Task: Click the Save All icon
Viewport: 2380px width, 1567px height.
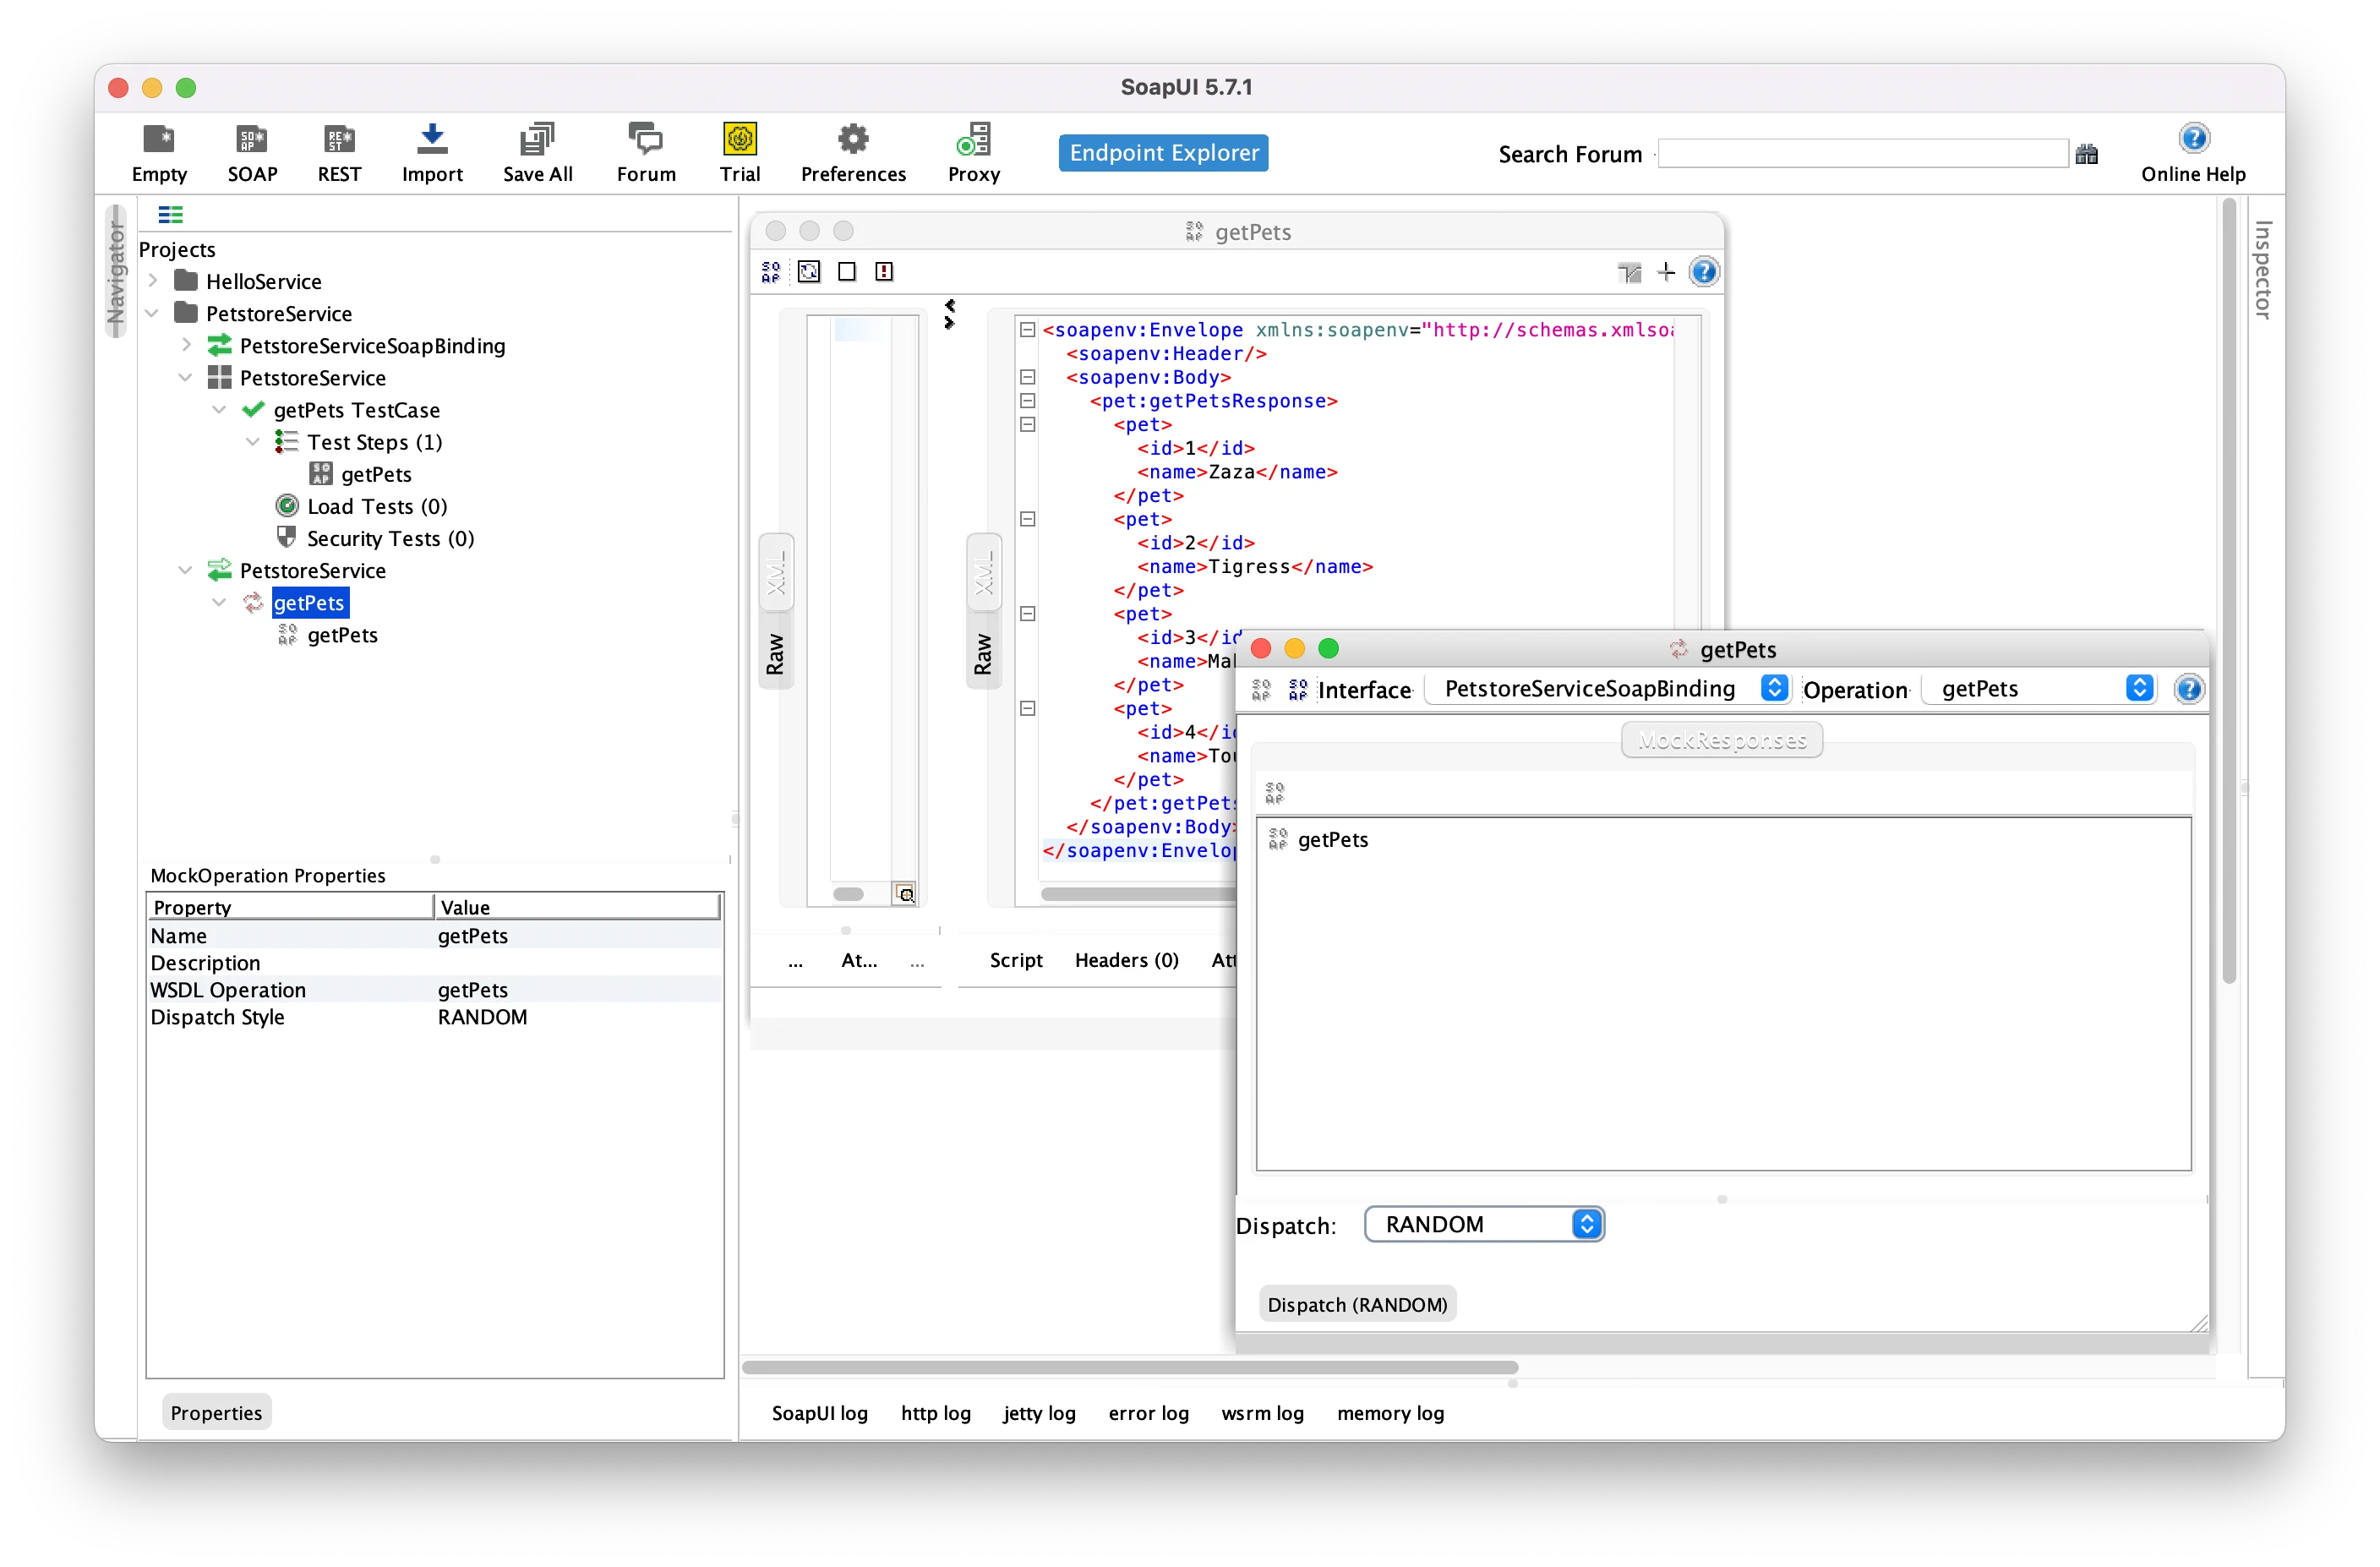Action: tap(537, 139)
